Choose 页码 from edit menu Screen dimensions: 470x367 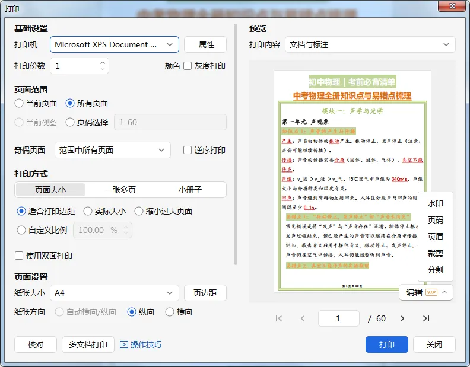pyautogui.click(x=435, y=220)
